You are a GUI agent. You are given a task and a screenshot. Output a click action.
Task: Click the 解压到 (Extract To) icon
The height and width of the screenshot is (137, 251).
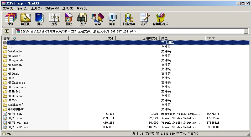[x=25, y=19]
